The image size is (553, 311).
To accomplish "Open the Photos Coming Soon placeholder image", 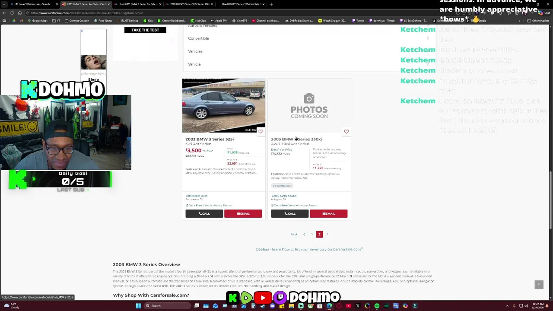I will (x=309, y=105).
